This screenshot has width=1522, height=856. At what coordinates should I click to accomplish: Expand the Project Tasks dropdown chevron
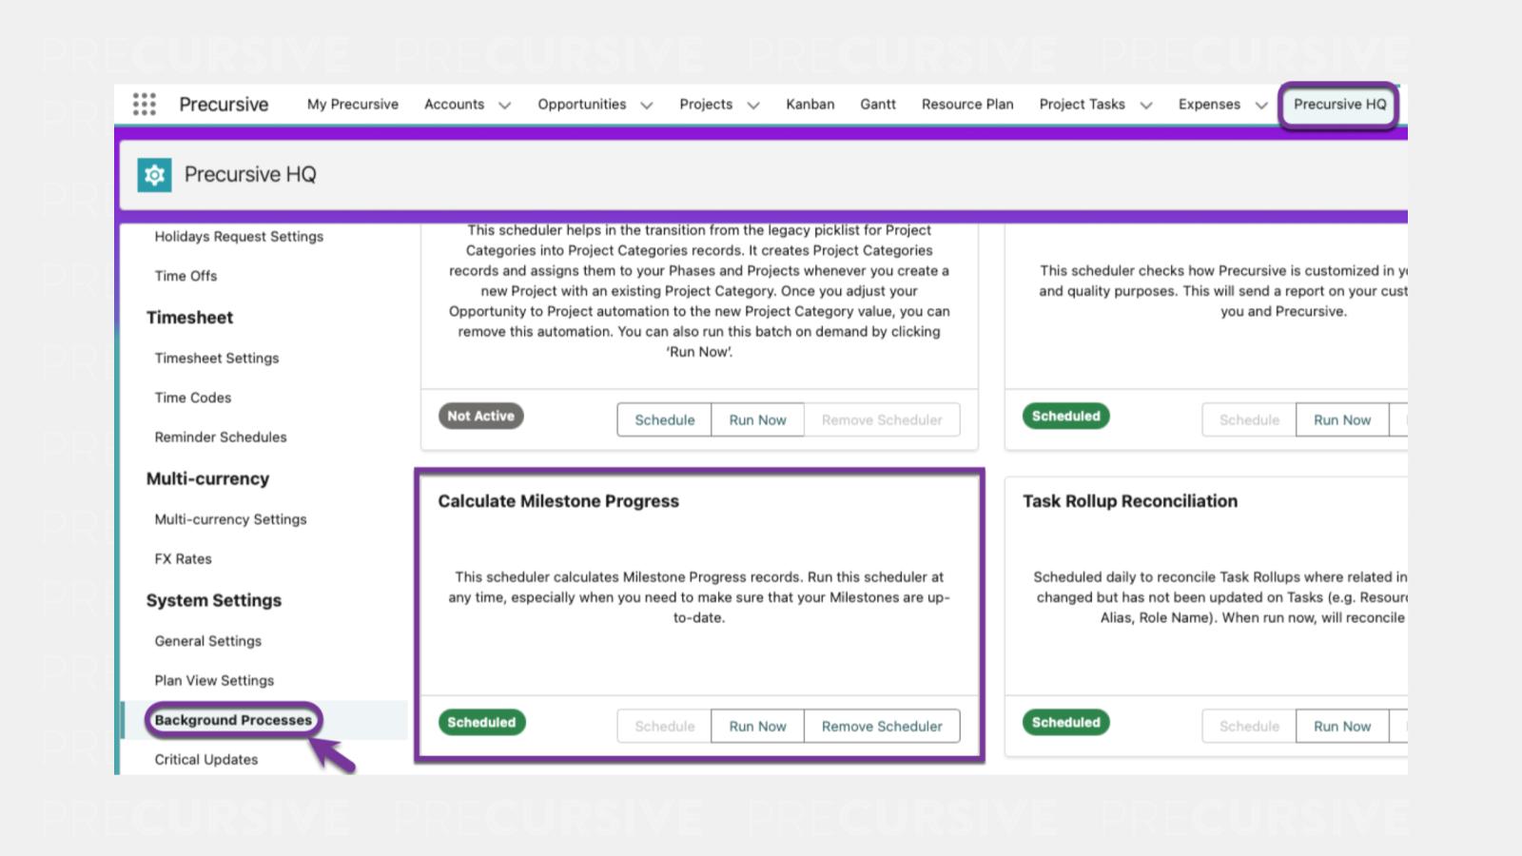1146,106
